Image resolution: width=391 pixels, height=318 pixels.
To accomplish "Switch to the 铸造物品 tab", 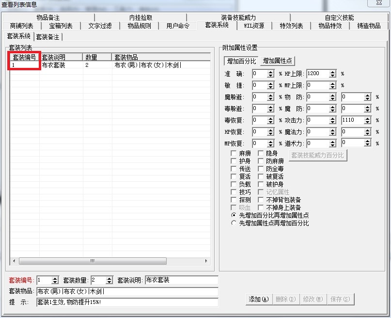I will pyautogui.click(x=369, y=26).
